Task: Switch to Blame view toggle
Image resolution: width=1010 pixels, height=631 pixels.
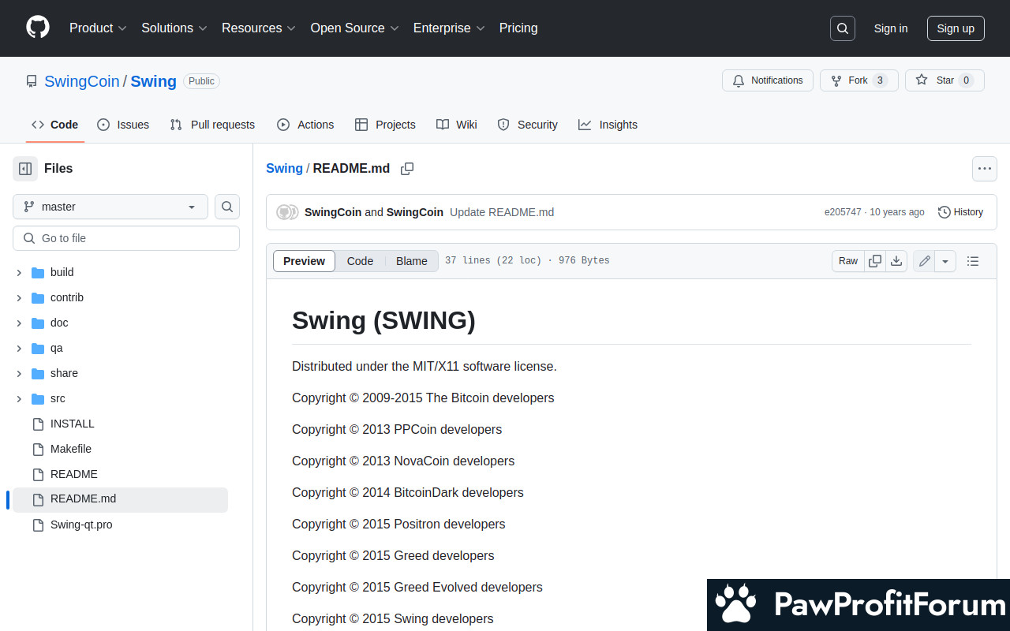Action: [411, 261]
